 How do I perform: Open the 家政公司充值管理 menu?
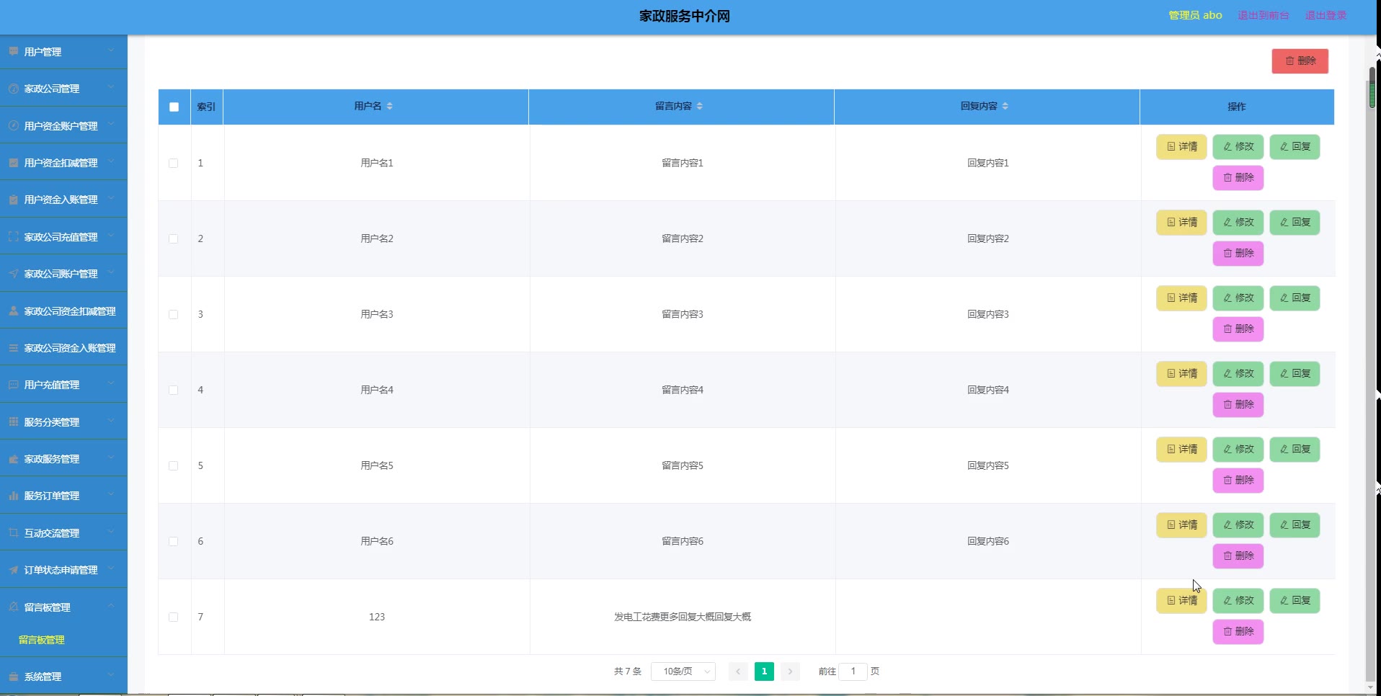[x=63, y=236]
